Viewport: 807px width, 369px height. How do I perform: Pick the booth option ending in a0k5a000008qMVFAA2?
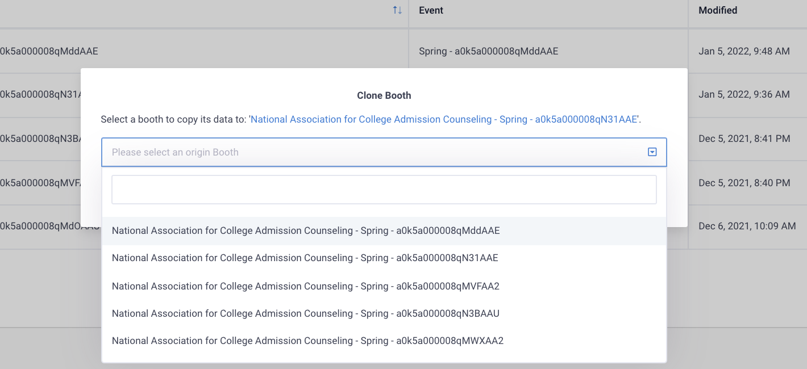pos(305,286)
